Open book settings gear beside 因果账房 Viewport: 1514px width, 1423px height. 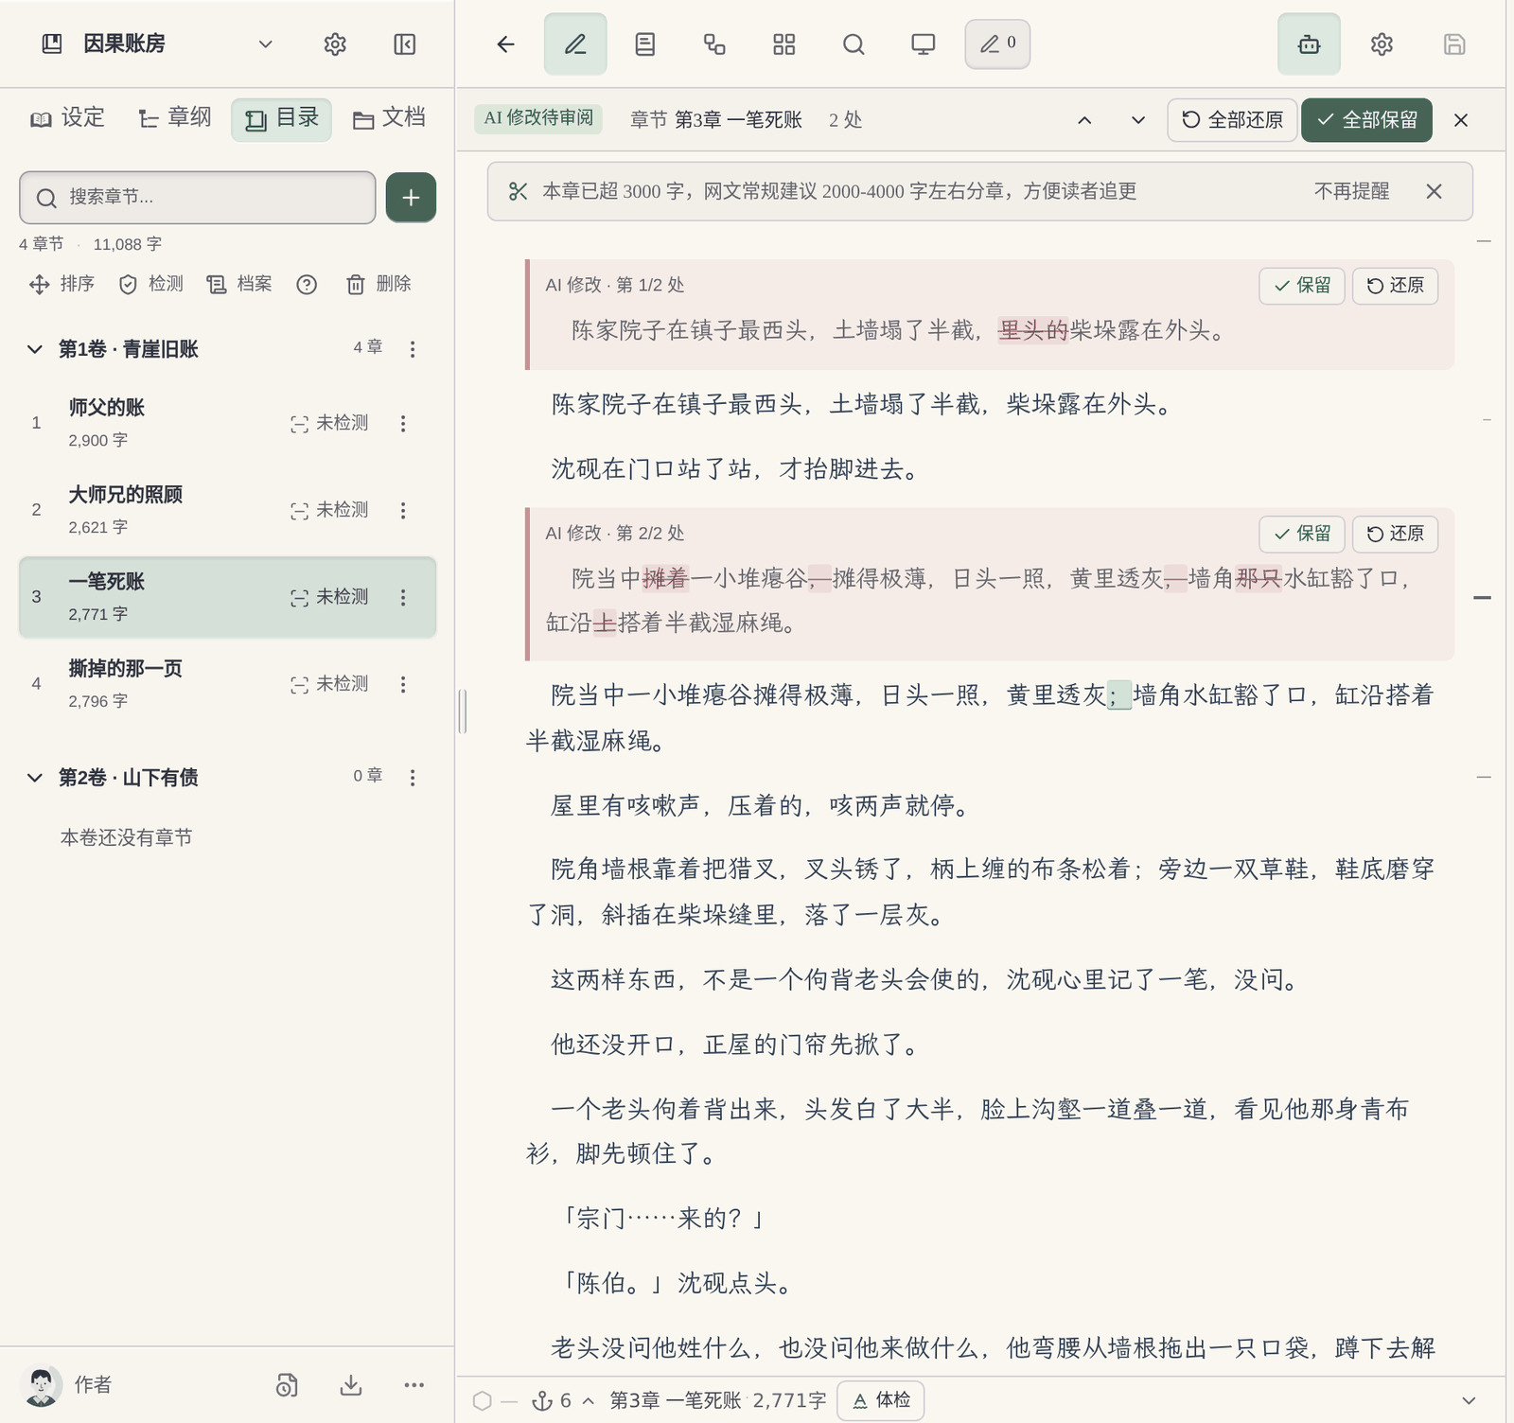(335, 44)
